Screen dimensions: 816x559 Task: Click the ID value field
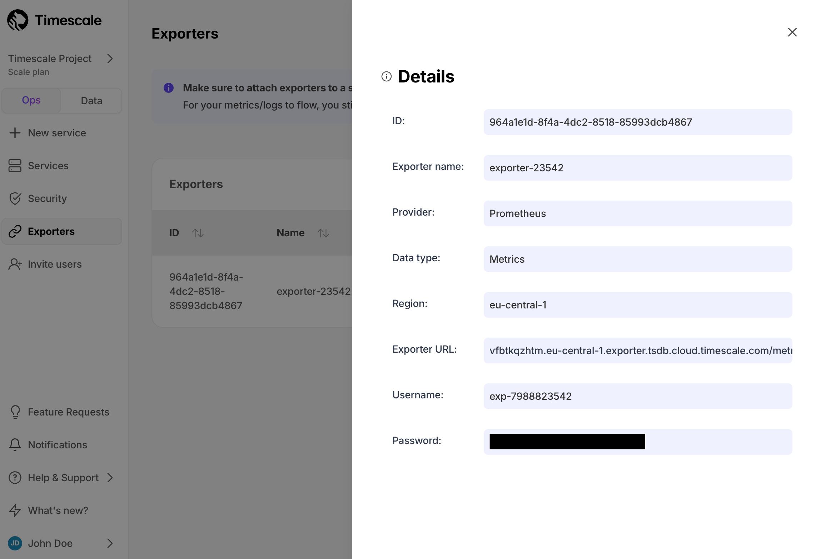tap(638, 122)
